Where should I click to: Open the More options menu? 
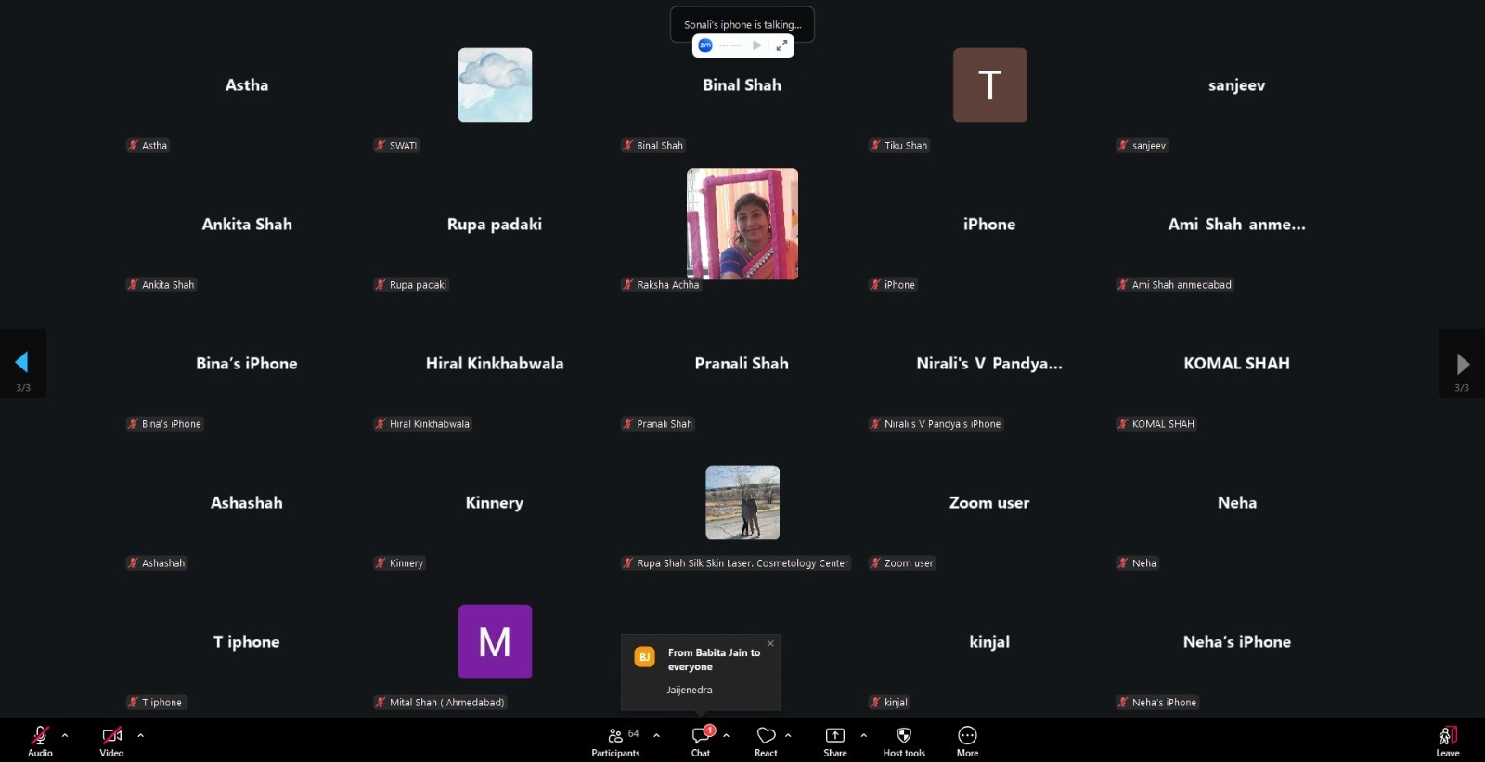[967, 740]
